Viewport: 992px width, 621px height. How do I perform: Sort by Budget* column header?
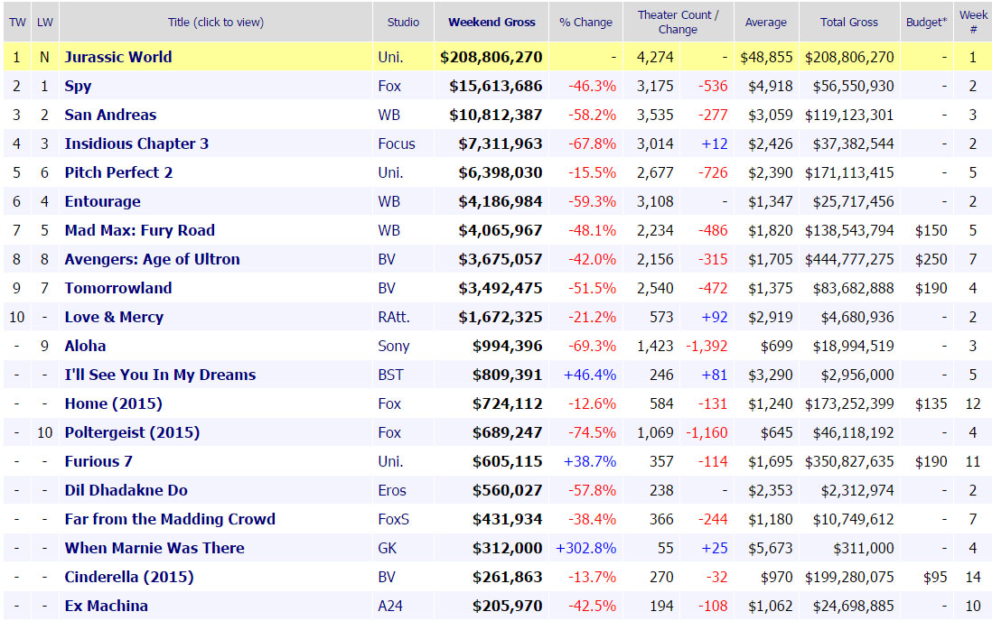[x=926, y=23]
